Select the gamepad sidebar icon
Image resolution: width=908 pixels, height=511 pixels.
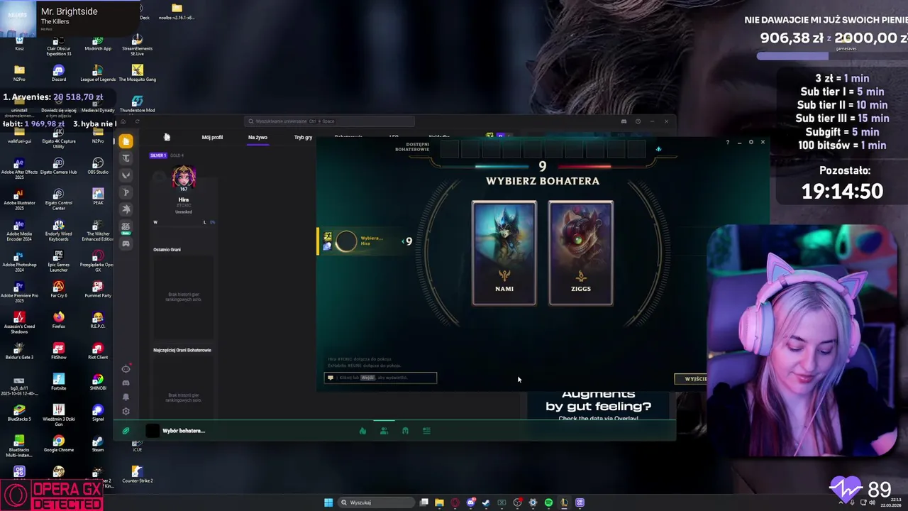coord(126,244)
